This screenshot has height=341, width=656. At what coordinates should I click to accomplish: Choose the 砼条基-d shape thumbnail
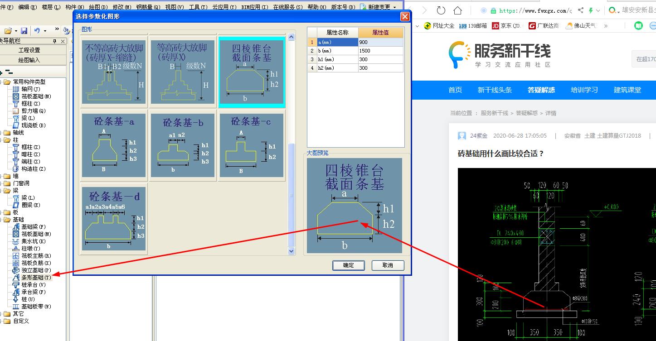pyautogui.click(x=114, y=219)
